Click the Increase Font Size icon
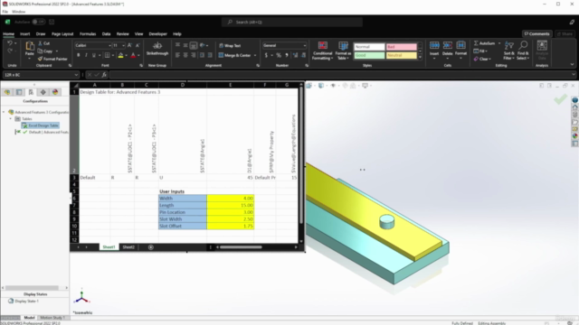Image resolution: width=579 pixels, height=325 pixels. [129, 45]
